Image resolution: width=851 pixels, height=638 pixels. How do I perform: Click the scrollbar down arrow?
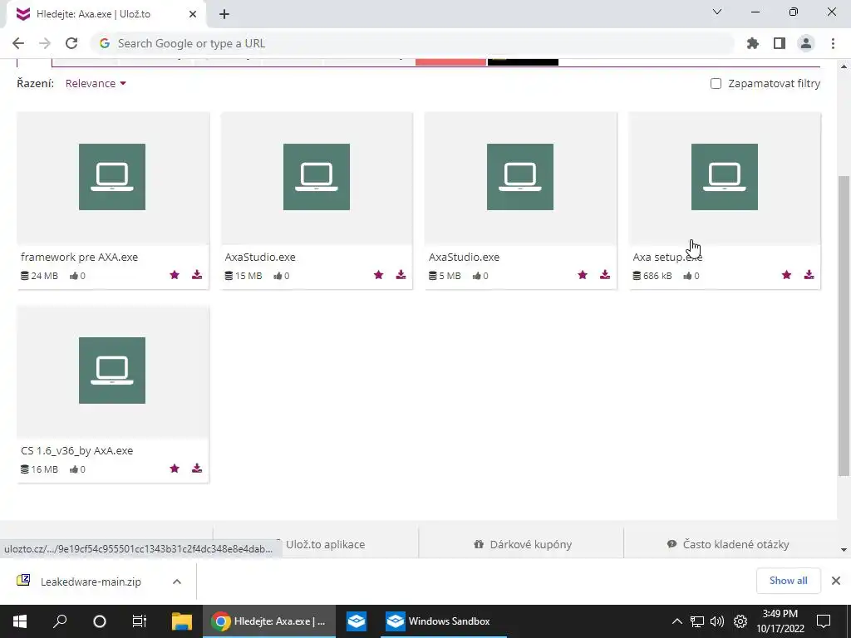[844, 550]
